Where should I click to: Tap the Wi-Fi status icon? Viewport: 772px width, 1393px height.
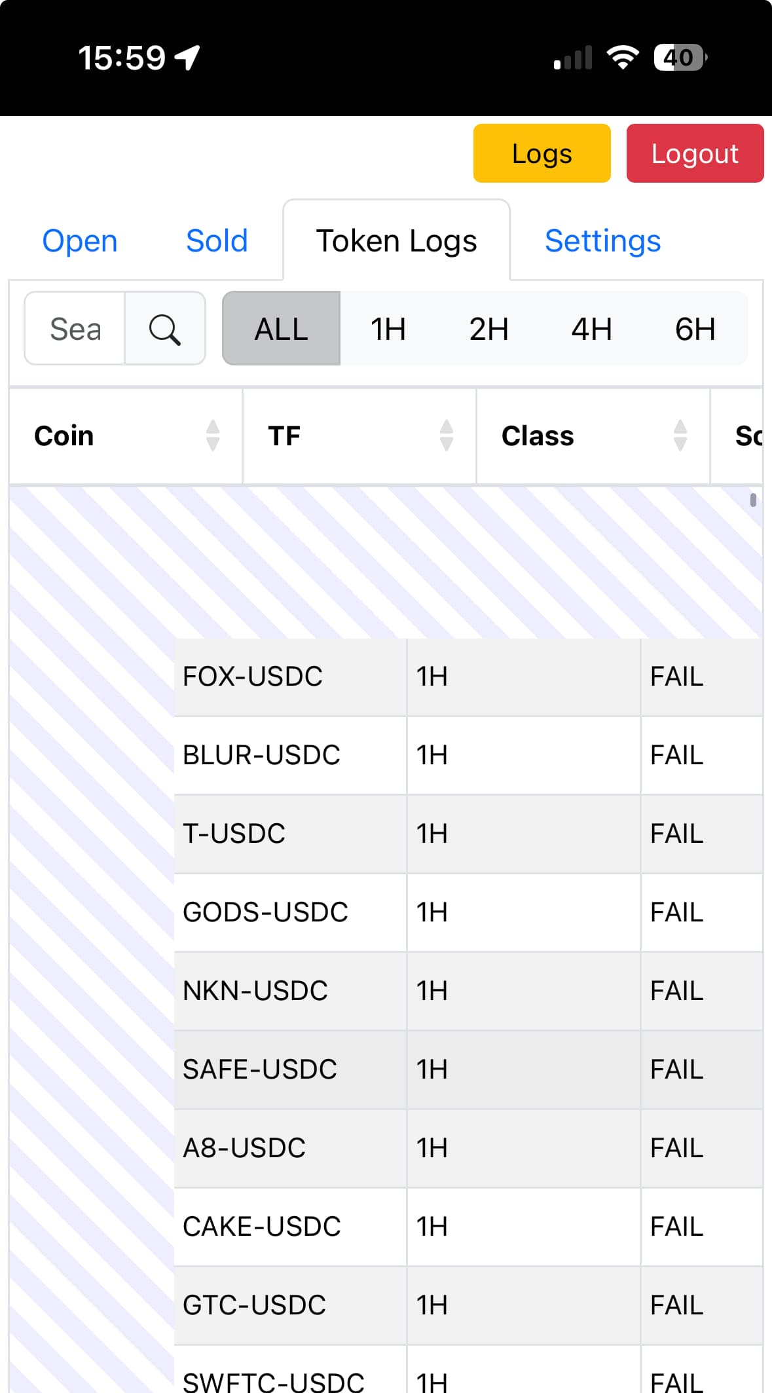pyautogui.click(x=623, y=58)
